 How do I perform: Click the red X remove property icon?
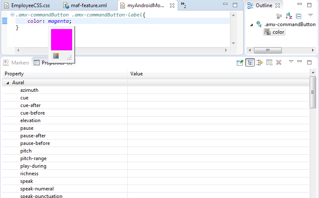(279, 62)
